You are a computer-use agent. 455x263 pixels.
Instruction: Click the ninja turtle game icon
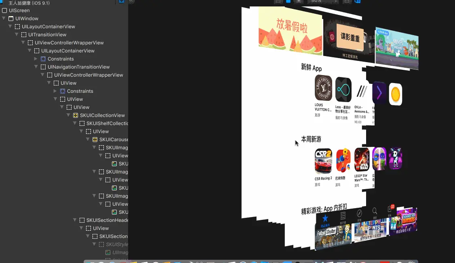pos(379,159)
